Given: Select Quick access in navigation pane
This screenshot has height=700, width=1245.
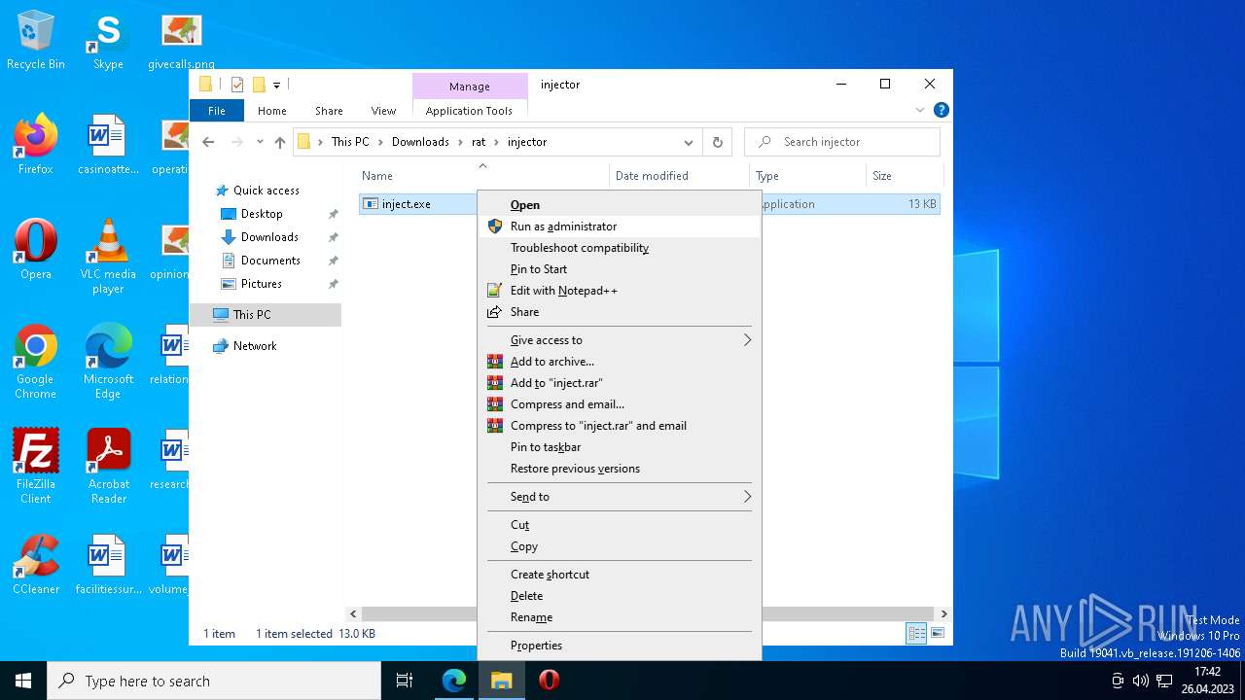Looking at the screenshot, I should (266, 191).
